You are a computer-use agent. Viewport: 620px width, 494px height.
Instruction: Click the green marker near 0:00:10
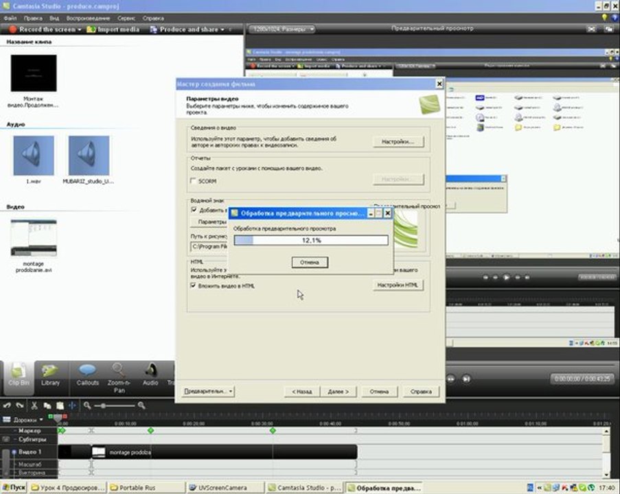150,430
